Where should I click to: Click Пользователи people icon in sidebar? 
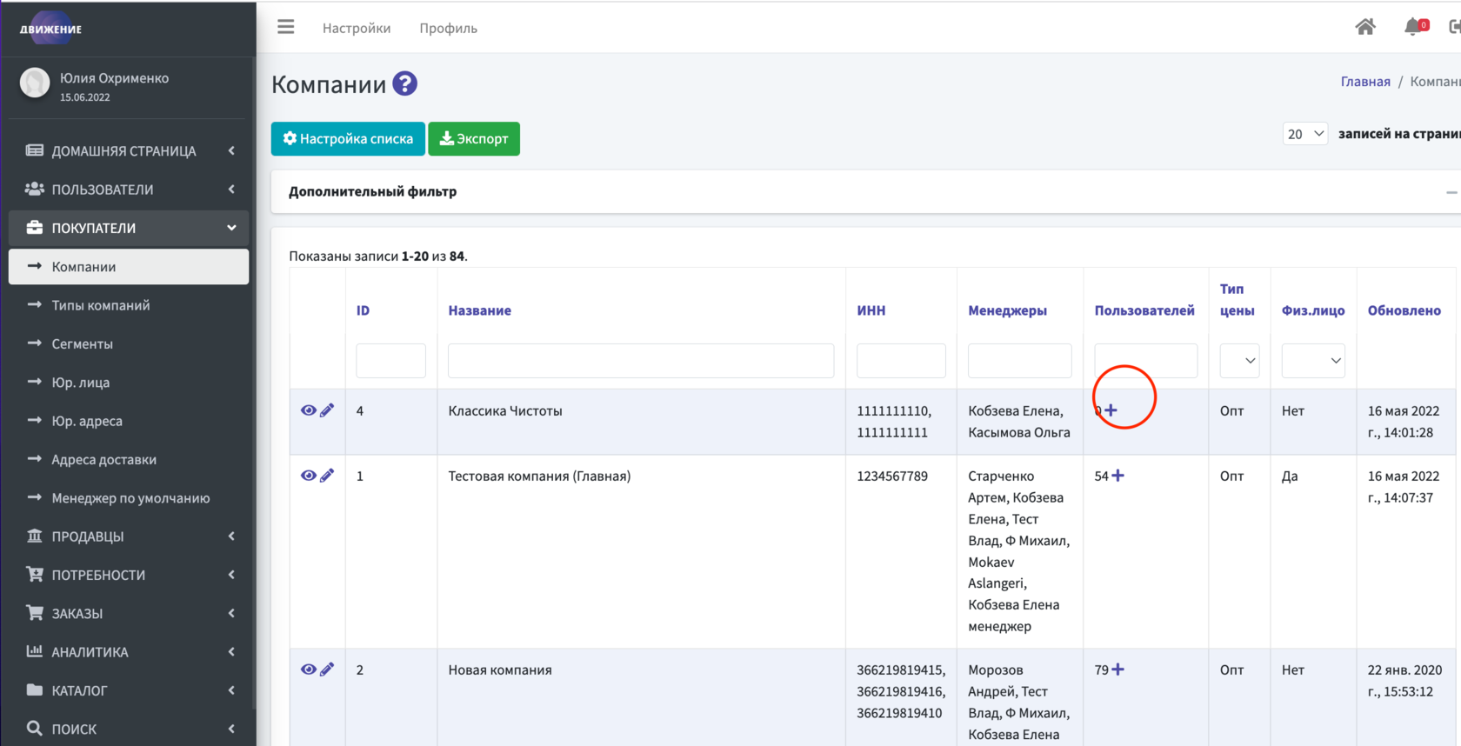(35, 189)
